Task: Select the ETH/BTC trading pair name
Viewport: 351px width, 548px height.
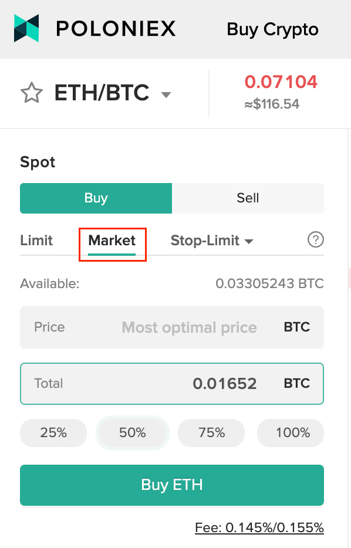Action: point(102,93)
